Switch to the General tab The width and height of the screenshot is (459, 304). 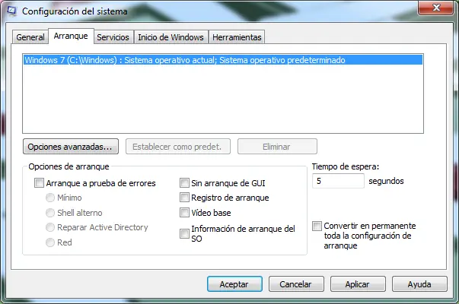tap(30, 37)
